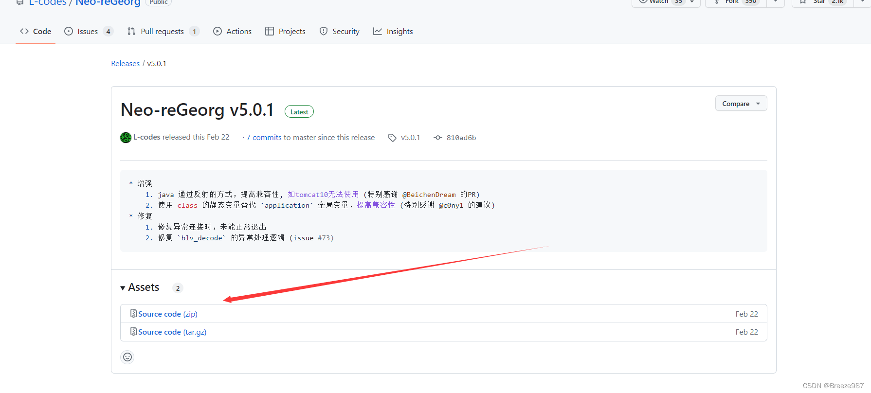The image size is (871, 393).
Task: Open the Issues tab
Action: [89, 31]
